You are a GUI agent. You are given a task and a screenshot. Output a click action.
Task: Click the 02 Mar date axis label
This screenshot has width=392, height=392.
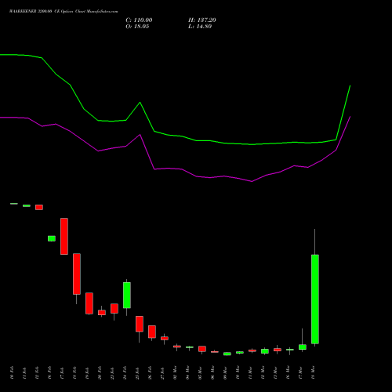tap(175, 372)
